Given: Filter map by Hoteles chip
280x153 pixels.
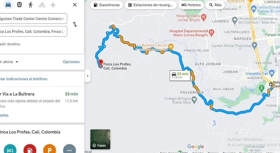Looking at the screenshot, I should pos(191,5).
